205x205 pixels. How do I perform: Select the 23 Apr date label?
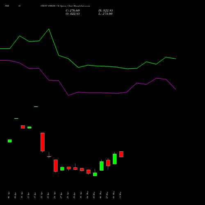click(x=48, y=195)
